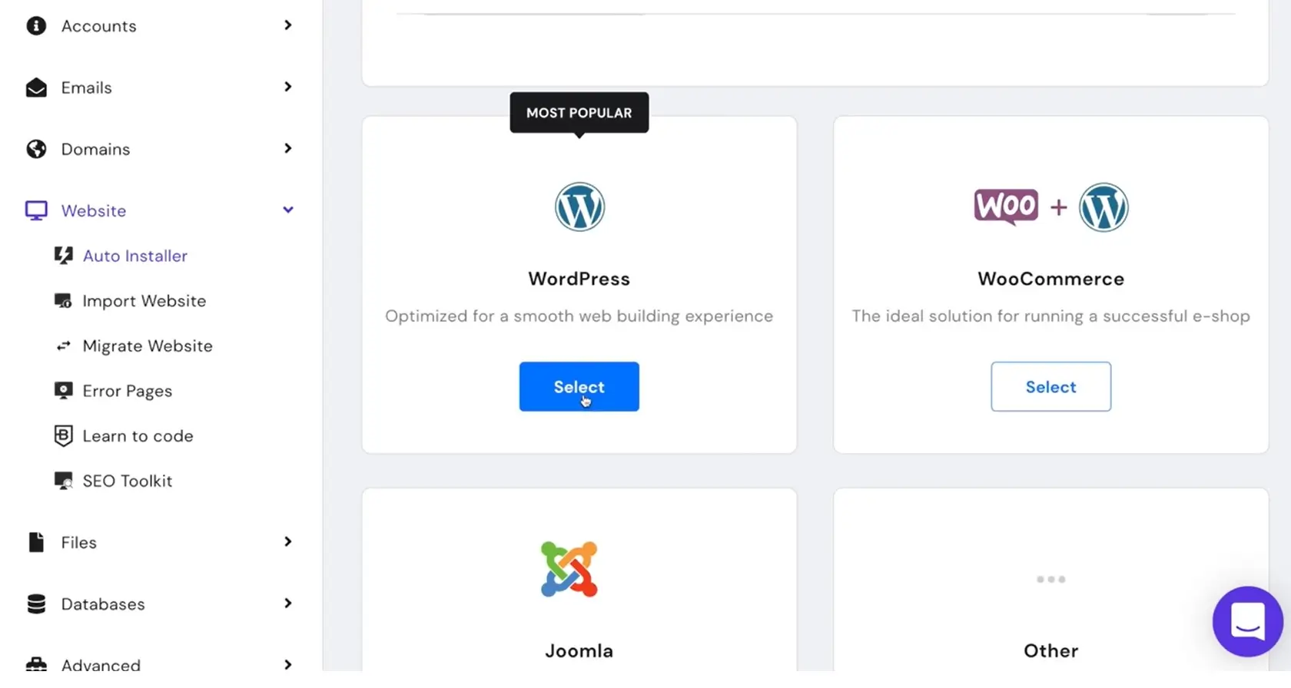This screenshot has width=1291, height=688.
Task: Click the three-dots Other icon
Action: click(1050, 579)
